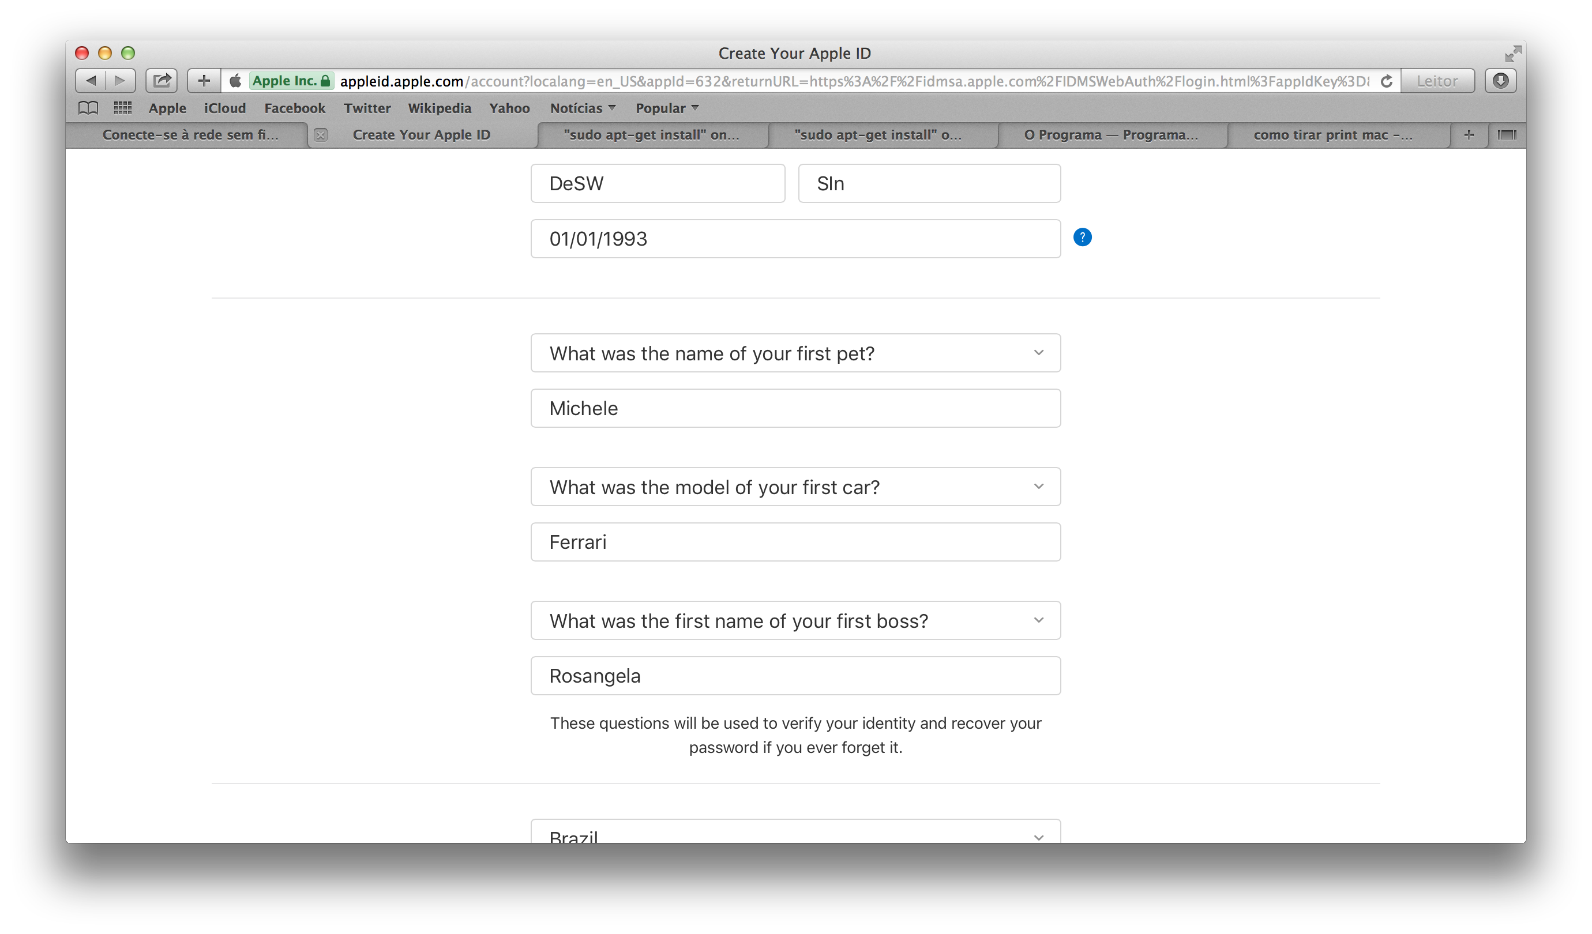This screenshot has height=934, width=1592.
Task: Expand the first boss question dropdown
Action: point(795,621)
